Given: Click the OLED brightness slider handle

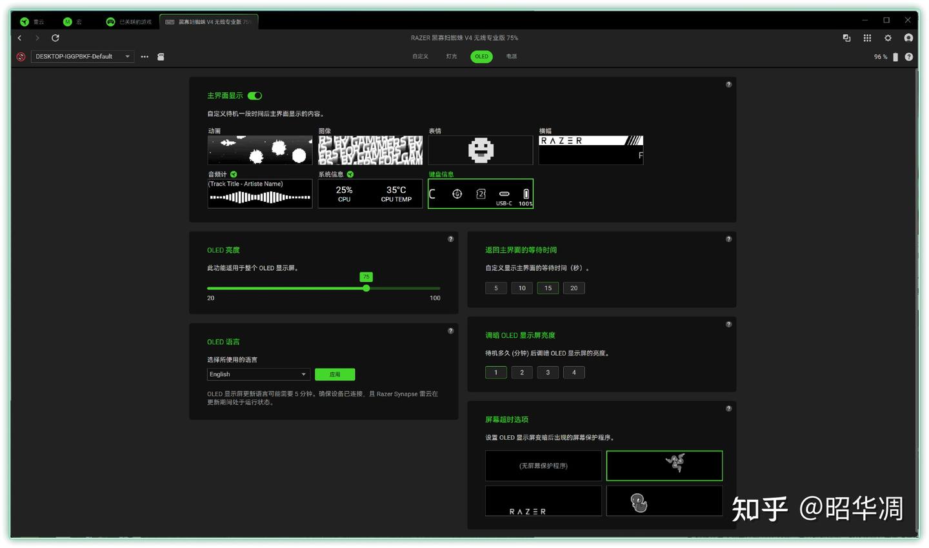Looking at the screenshot, I should point(366,288).
